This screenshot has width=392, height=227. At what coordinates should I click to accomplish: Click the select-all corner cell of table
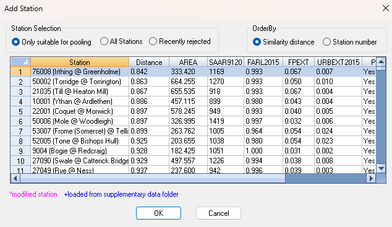point(20,62)
